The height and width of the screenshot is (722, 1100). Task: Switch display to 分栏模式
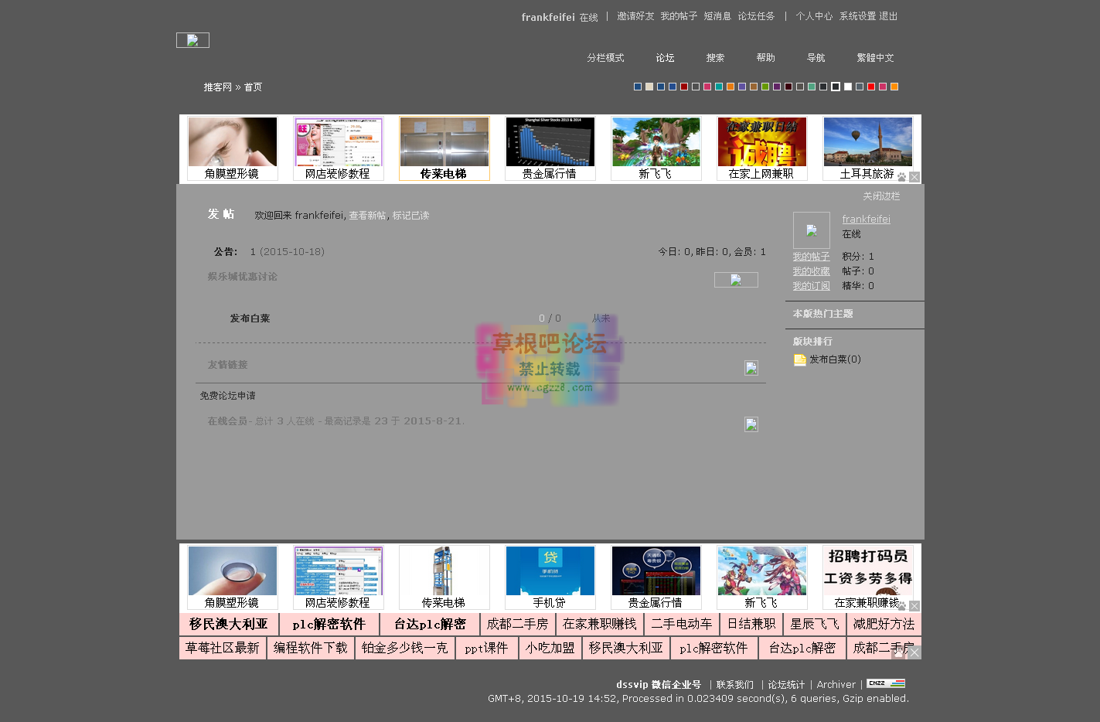(605, 57)
